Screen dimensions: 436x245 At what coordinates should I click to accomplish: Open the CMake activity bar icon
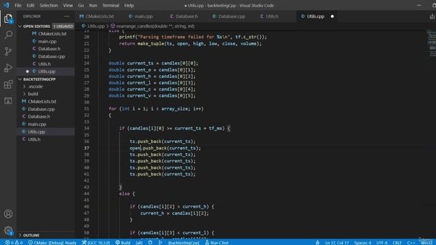[8, 101]
